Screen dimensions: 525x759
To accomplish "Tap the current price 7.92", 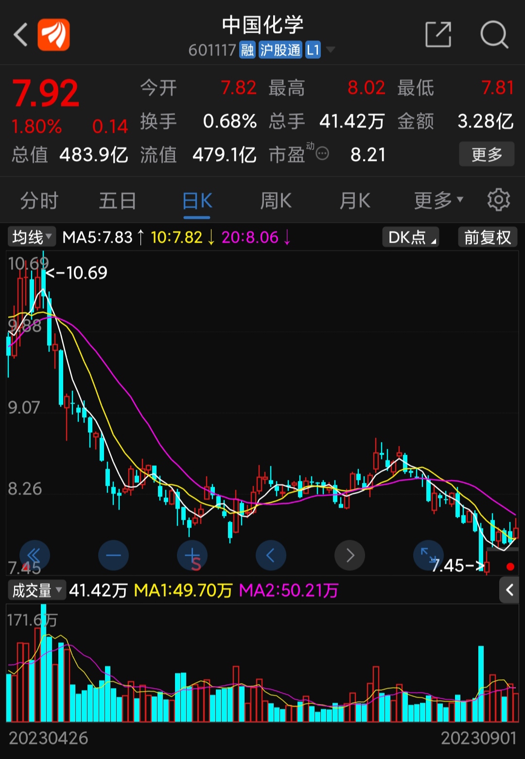I will [x=46, y=93].
